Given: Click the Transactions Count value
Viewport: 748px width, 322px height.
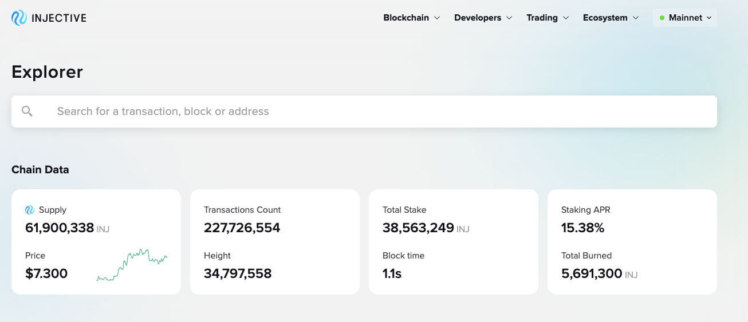Looking at the screenshot, I should tap(242, 228).
